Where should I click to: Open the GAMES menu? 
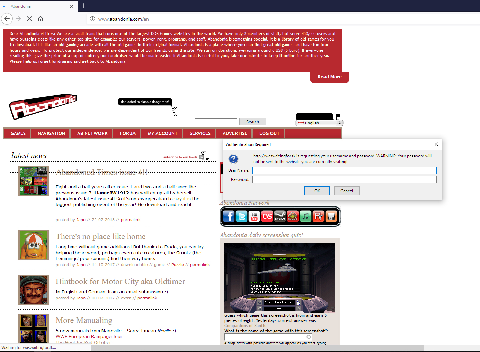(18, 133)
